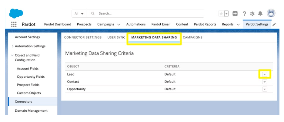Screen dimensions: 284x122
Task: Focus the global Search field
Action: pyautogui.click(x=145, y=14)
